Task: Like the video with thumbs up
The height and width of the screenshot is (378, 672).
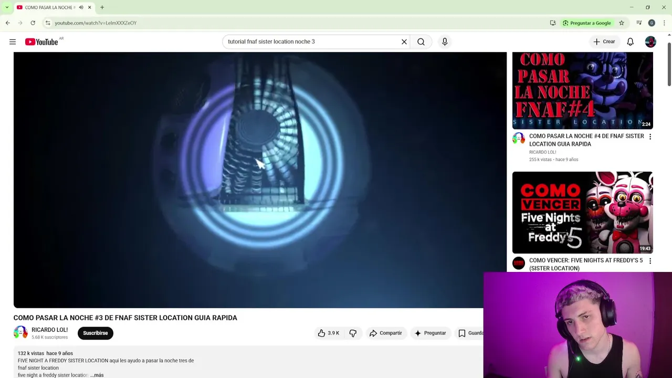Action: 329,333
